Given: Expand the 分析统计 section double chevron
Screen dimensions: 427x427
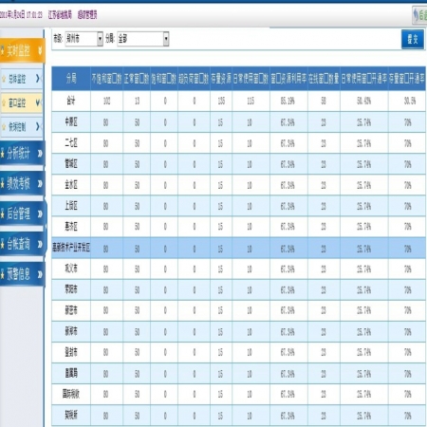Looking at the screenshot, I should coord(40,154).
